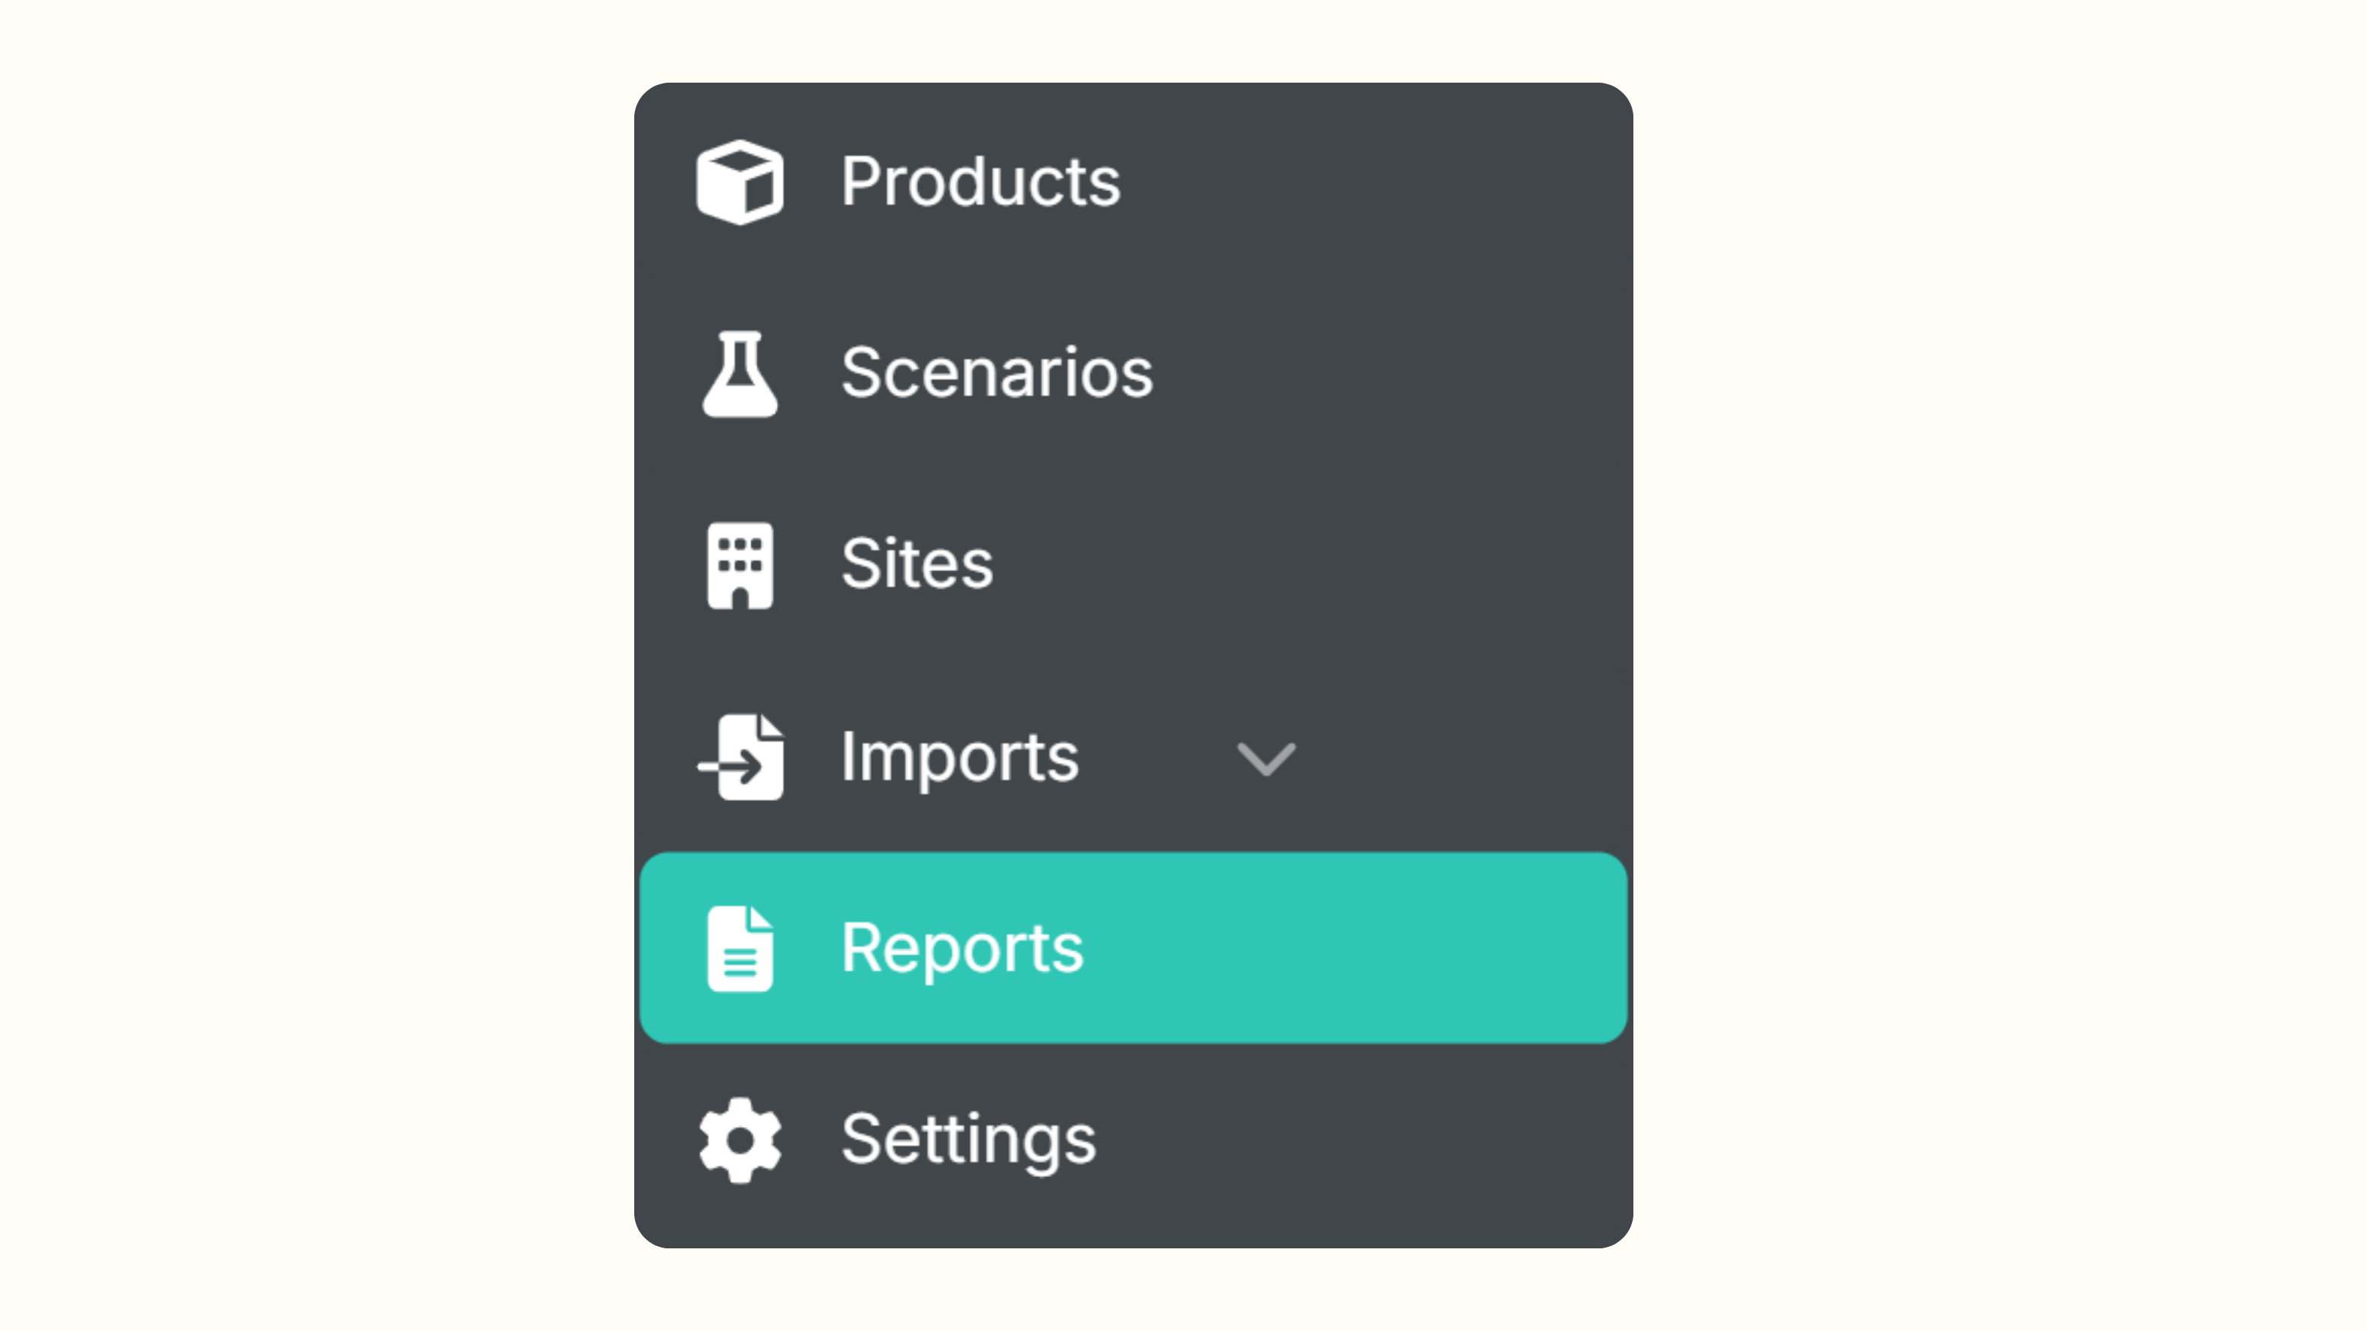Collapse the Imports submenu arrow
Image resolution: width=2367 pixels, height=1331 pixels.
coord(1267,758)
